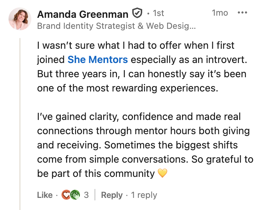Click the green clapping hands reaction icon
The height and width of the screenshot is (210, 262).
click(x=75, y=195)
